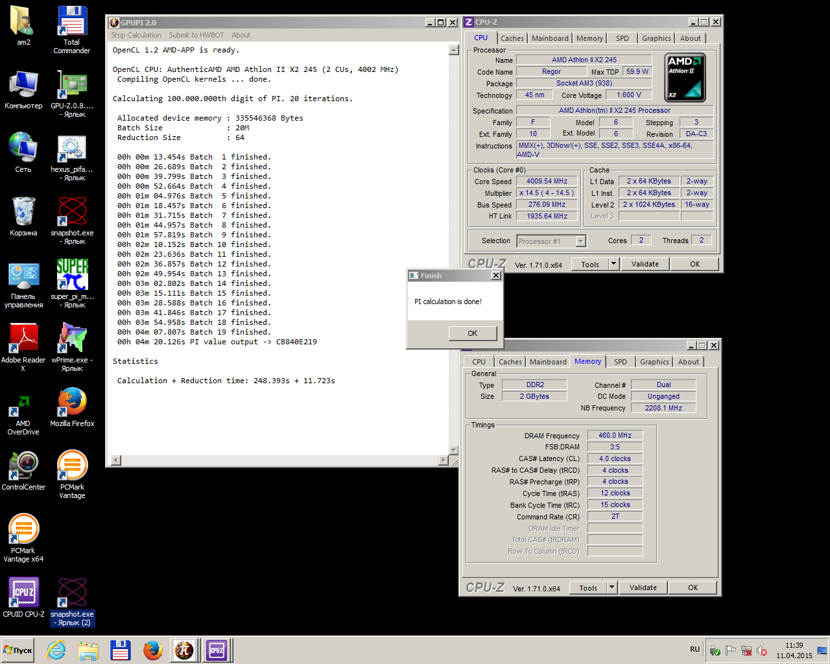The height and width of the screenshot is (664, 830).
Task: Switch to CPU-Z taskbar button
Action: [x=217, y=650]
